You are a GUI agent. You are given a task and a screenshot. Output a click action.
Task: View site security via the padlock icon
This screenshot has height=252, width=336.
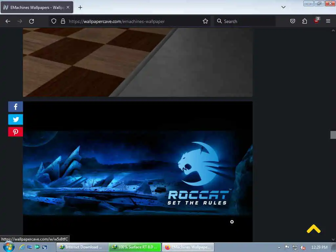63,21
